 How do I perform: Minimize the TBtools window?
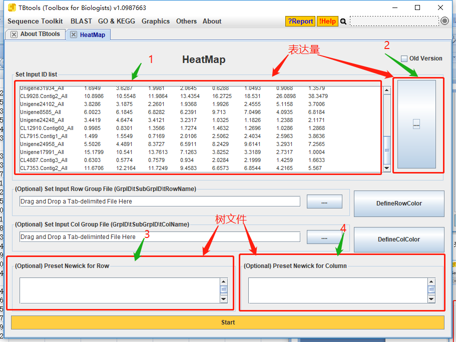point(394,7)
